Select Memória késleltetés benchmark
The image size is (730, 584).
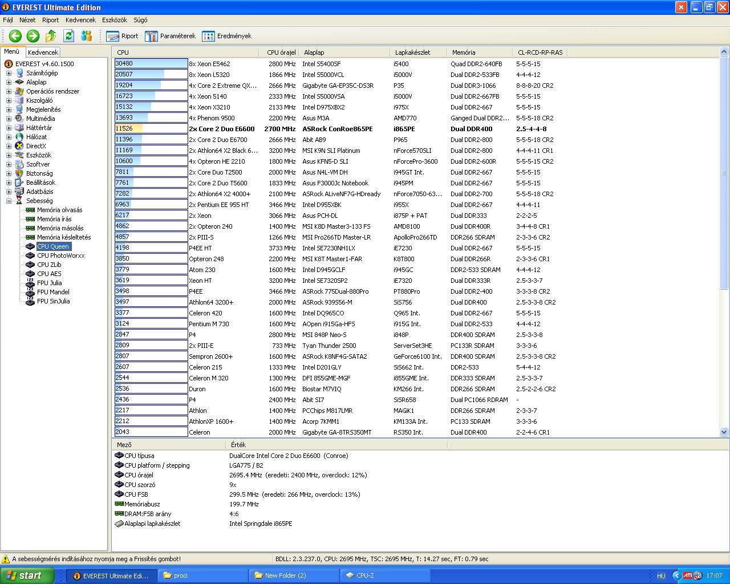64,237
